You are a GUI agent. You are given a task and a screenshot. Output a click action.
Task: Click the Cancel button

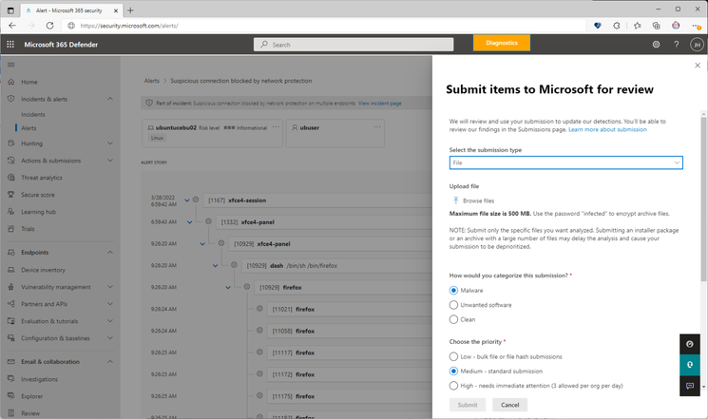click(x=509, y=405)
